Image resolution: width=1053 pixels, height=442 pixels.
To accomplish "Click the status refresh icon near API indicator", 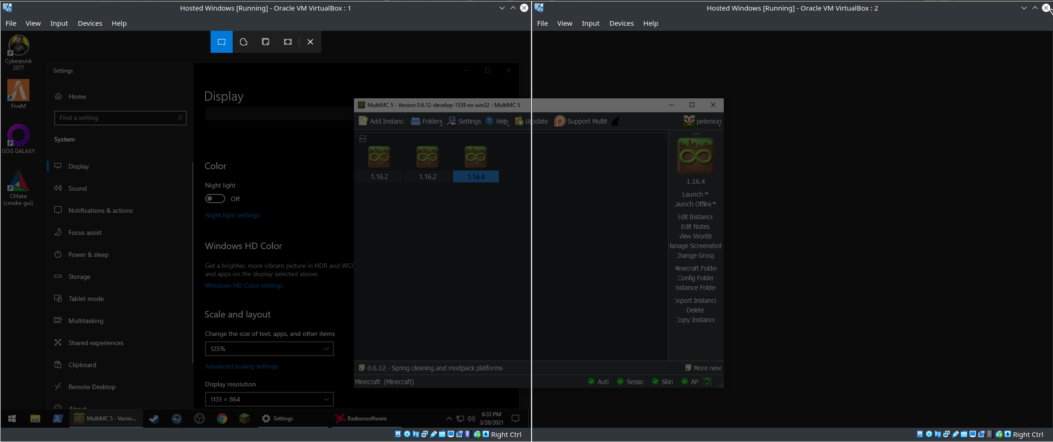I will pyautogui.click(x=707, y=381).
